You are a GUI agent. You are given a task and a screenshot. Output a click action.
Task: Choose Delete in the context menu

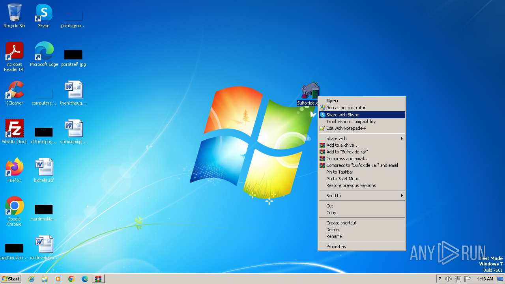coord(362,230)
